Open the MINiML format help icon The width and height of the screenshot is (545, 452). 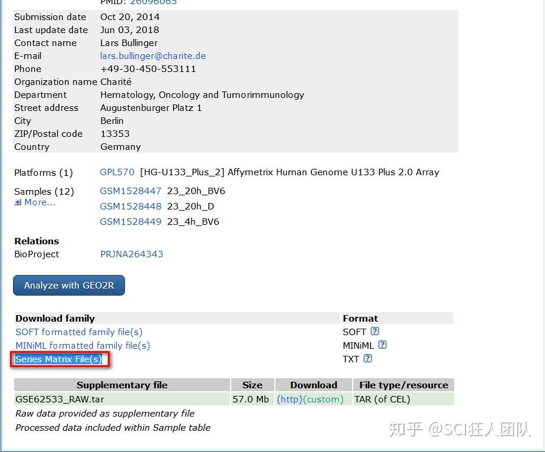[382, 345]
